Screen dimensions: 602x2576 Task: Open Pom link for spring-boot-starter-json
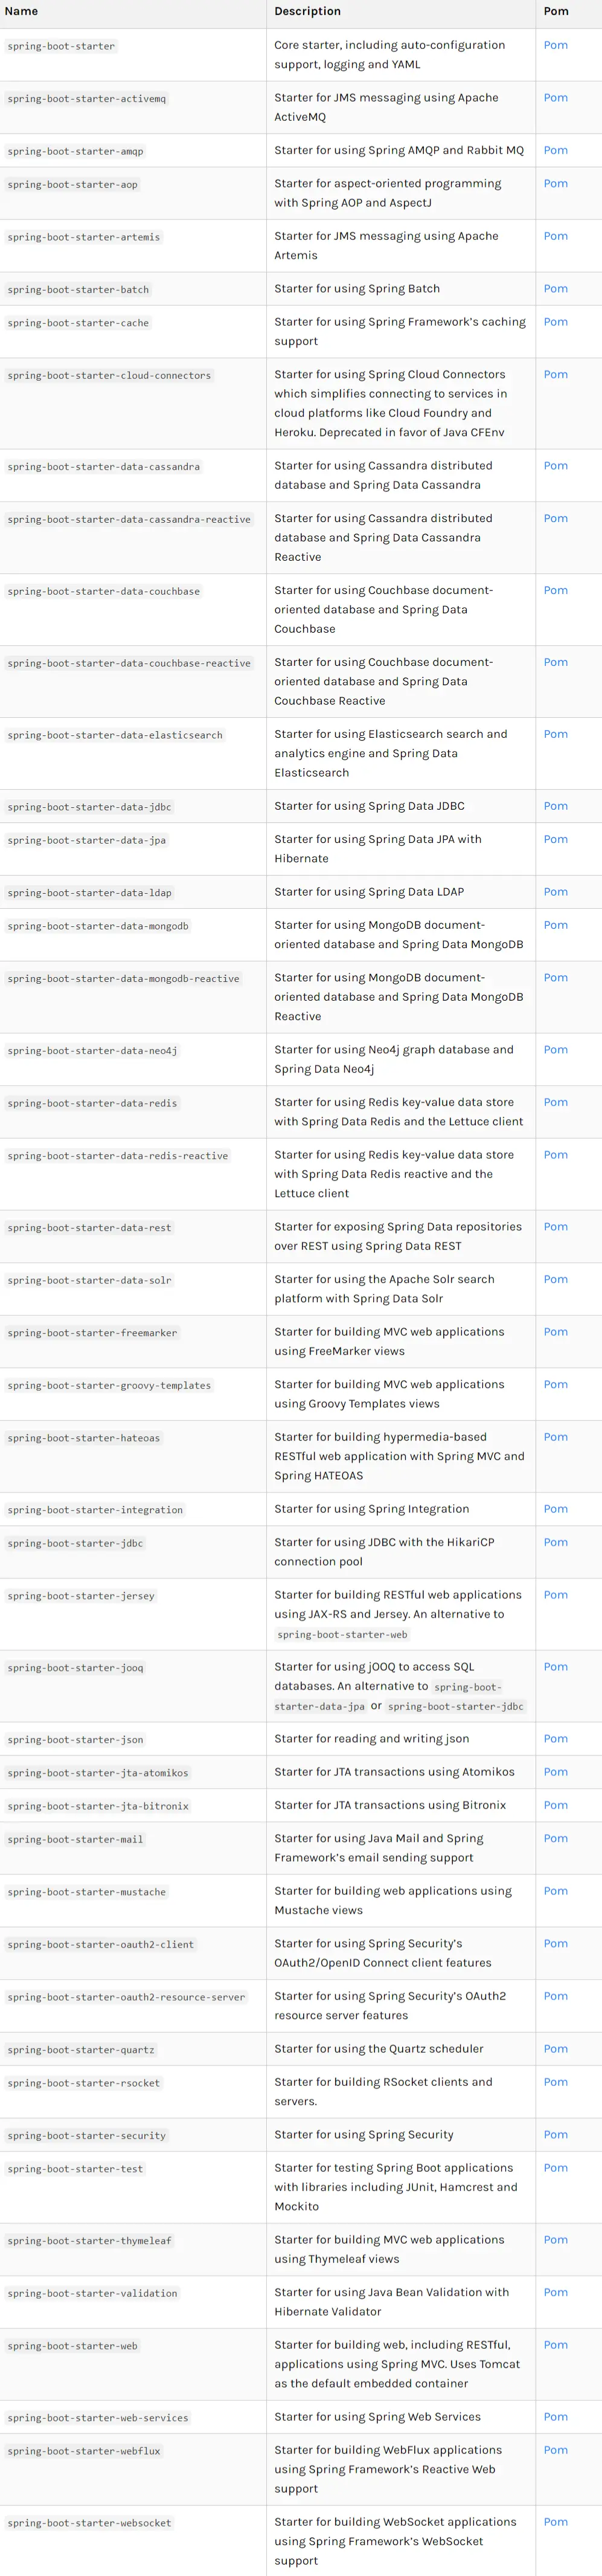[555, 1739]
